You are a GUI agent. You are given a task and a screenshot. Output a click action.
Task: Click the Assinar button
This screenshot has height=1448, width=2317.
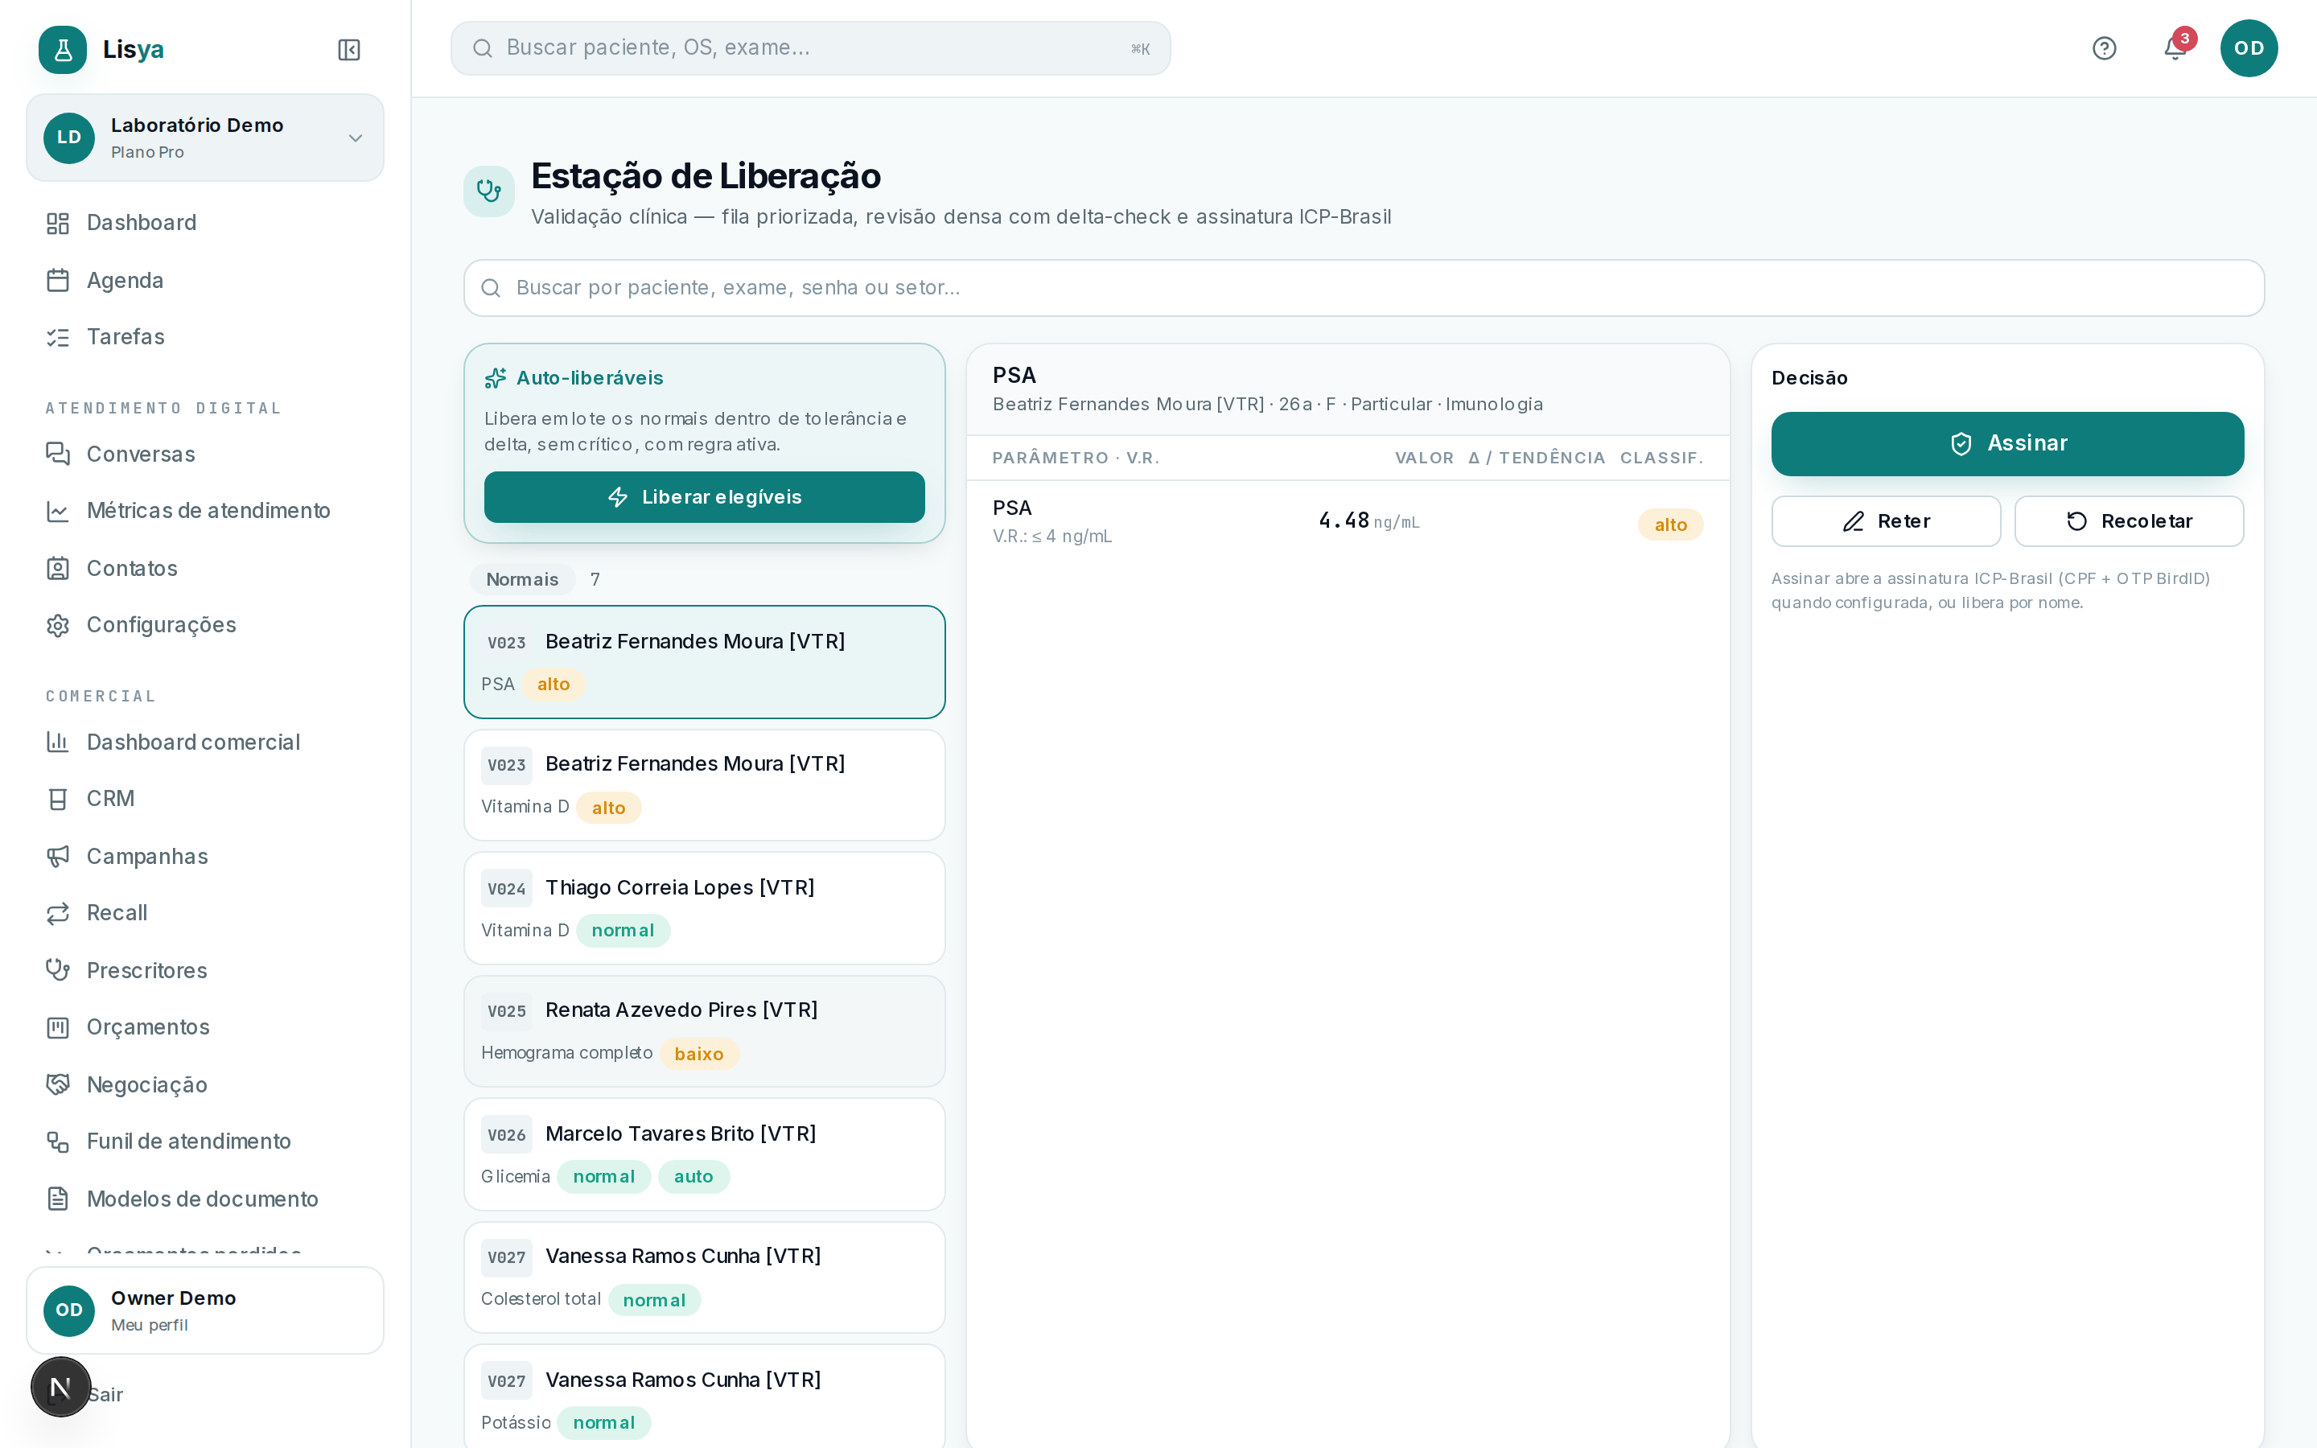(2006, 443)
